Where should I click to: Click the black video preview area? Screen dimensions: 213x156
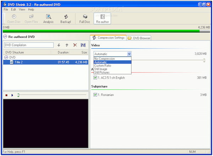coord(46,123)
